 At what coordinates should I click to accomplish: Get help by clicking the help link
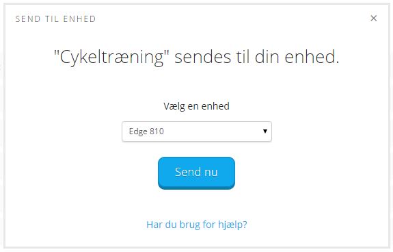[197, 225]
